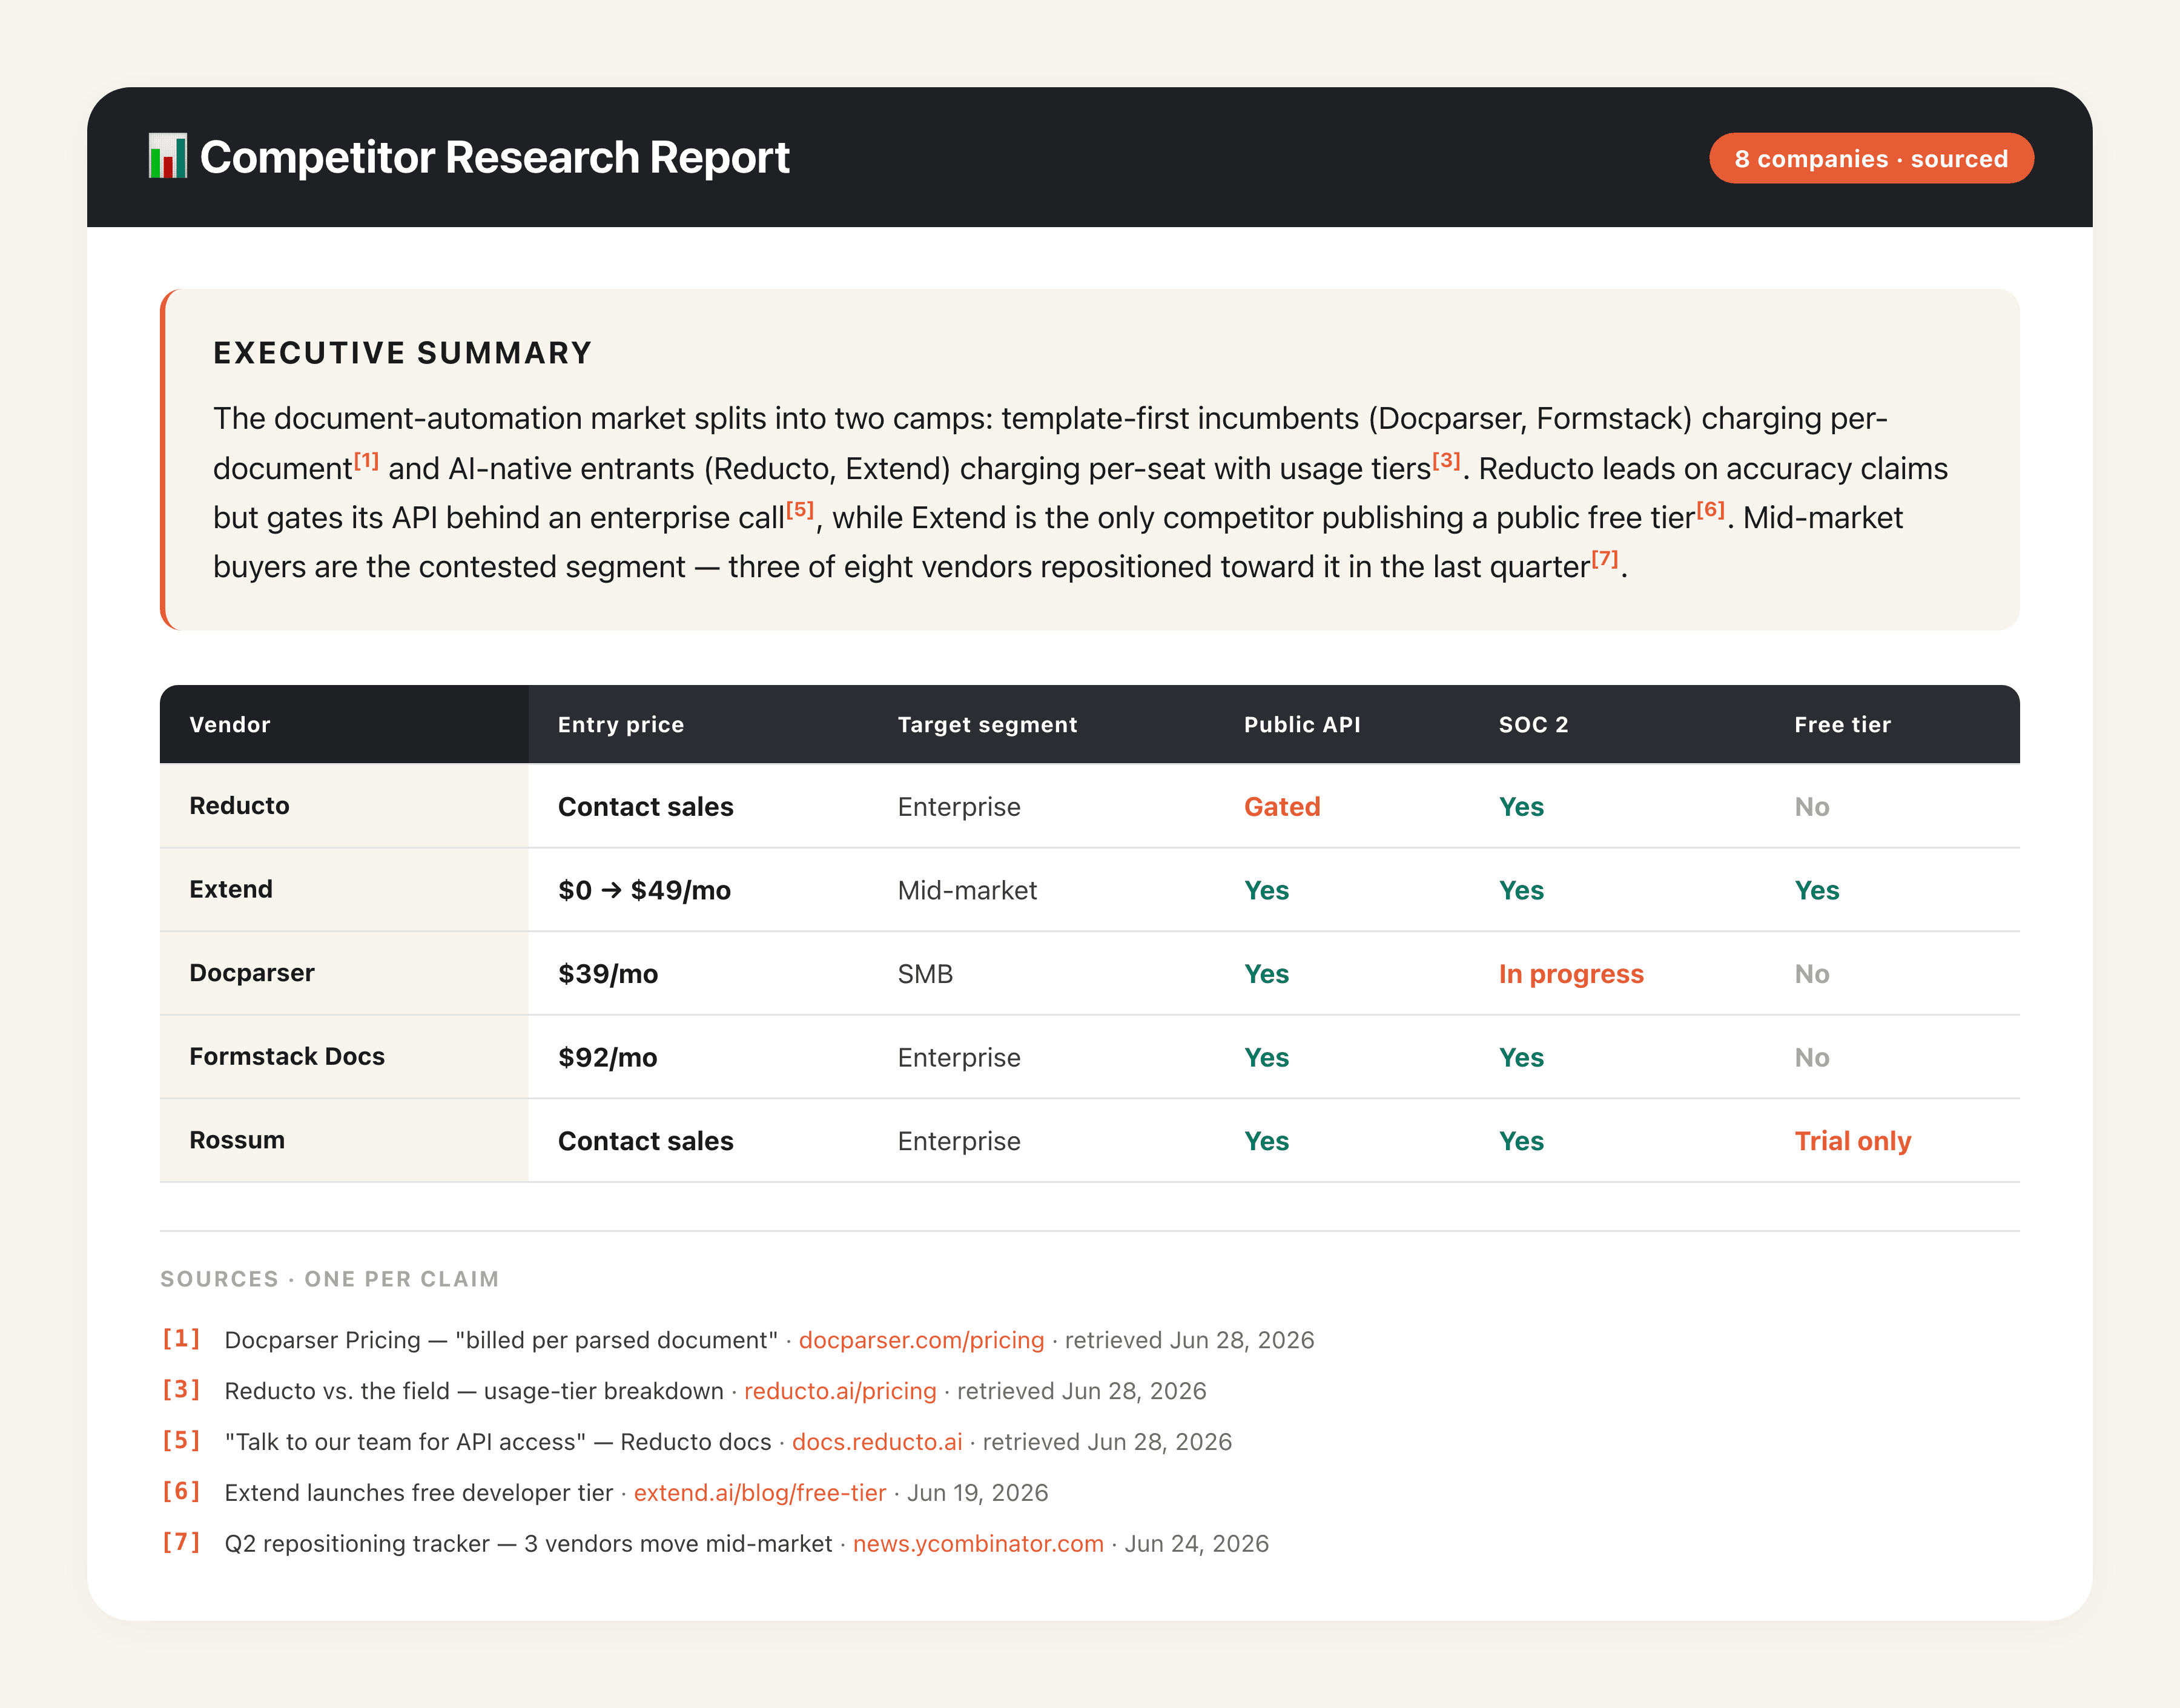The height and width of the screenshot is (1708, 2180).
Task: Click Rossum's SOC 2 'Yes' value
Action: tap(1521, 1141)
